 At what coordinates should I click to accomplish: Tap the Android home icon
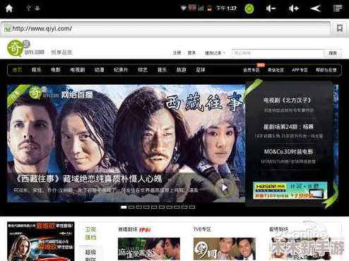click(9, 8)
